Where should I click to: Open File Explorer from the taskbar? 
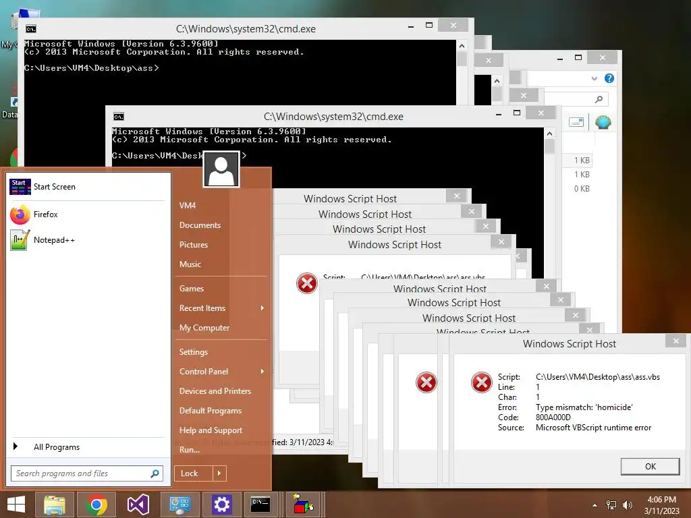[54, 505]
